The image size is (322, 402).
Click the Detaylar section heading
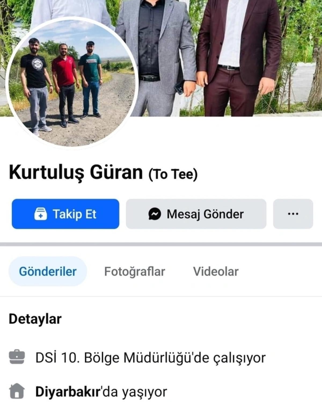[x=35, y=319]
